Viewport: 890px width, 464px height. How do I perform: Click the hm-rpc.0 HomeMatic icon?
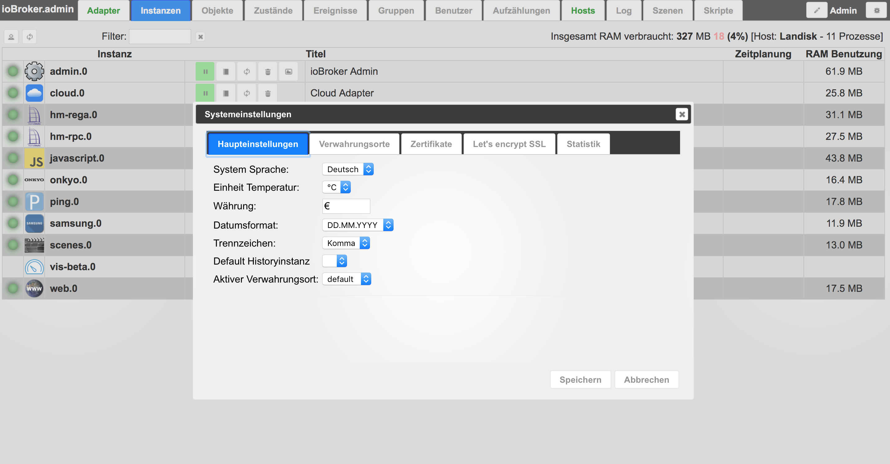coord(34,136)
